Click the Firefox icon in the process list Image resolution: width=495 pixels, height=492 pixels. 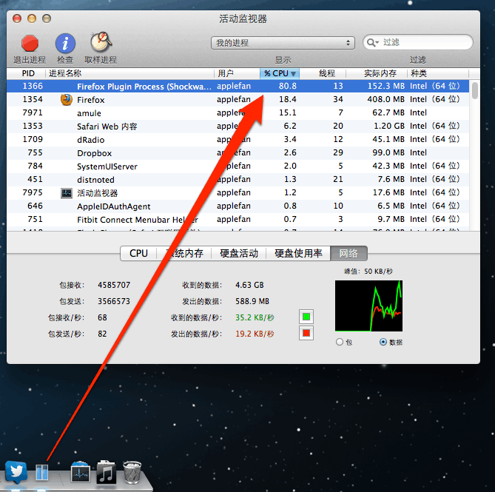67,100
